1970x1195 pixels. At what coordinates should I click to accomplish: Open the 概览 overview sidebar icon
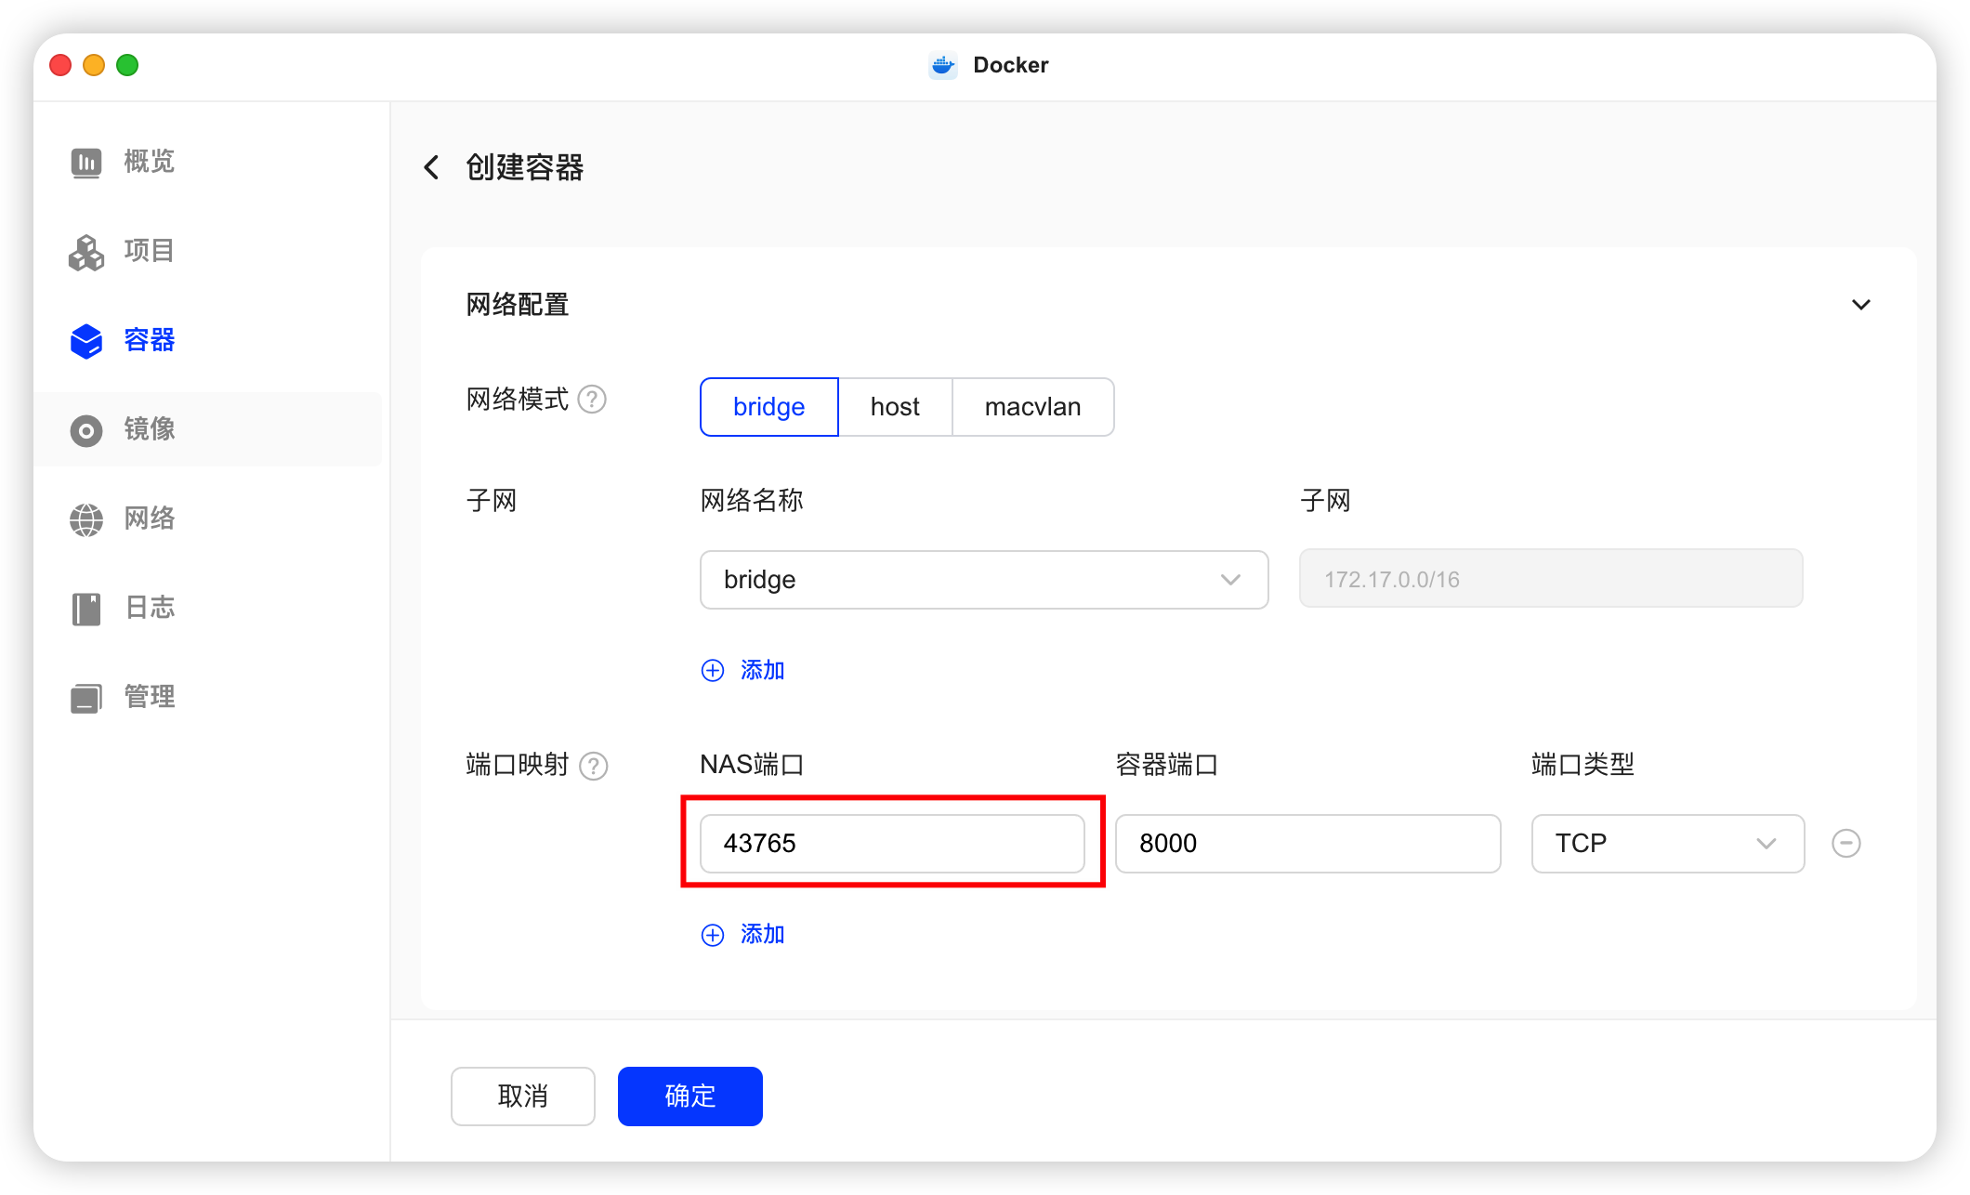coord(86,163)
